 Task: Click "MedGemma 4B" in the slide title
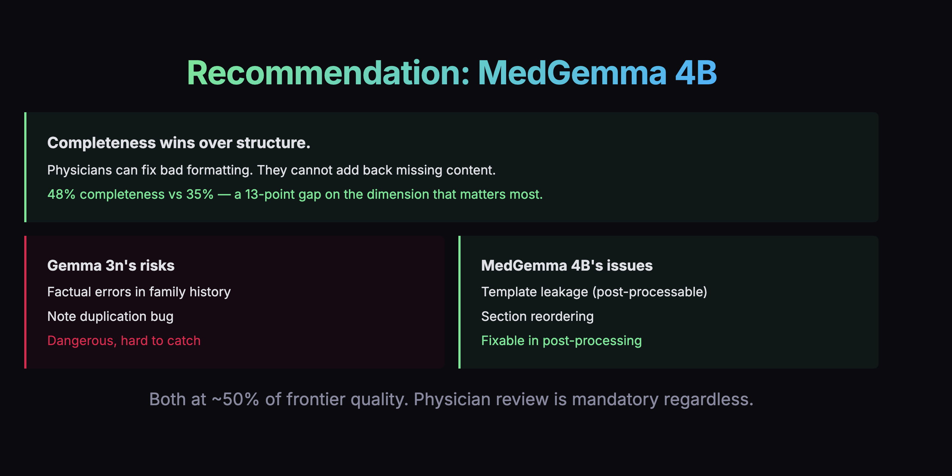click(597, 73)
